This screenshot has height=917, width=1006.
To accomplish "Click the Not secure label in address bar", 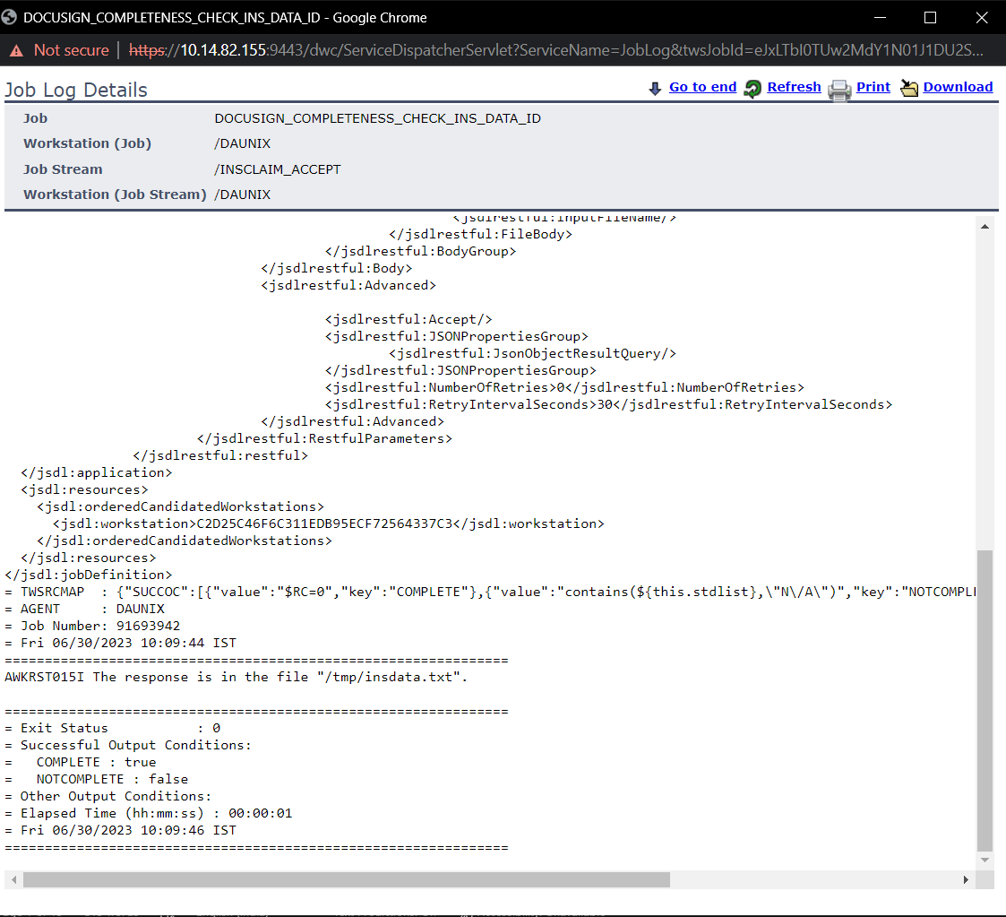I will [x=70, y=50].
